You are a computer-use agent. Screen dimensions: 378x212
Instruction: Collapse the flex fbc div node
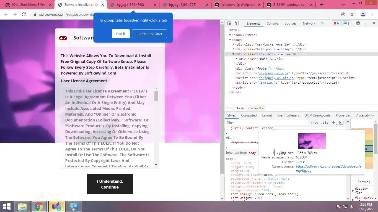click(x=234, y=54)
